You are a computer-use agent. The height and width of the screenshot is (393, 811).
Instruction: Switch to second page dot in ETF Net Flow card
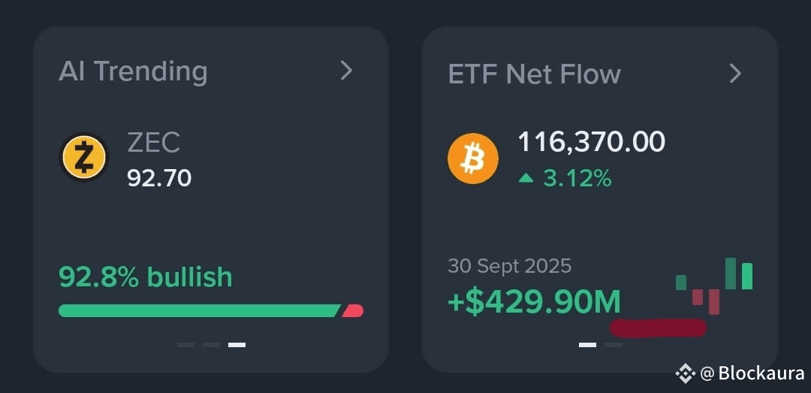[613, 345]
